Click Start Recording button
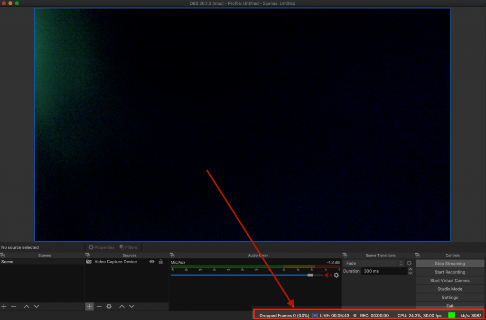The height and width of the screenshot is (320, 486). [x=449, y=272]
